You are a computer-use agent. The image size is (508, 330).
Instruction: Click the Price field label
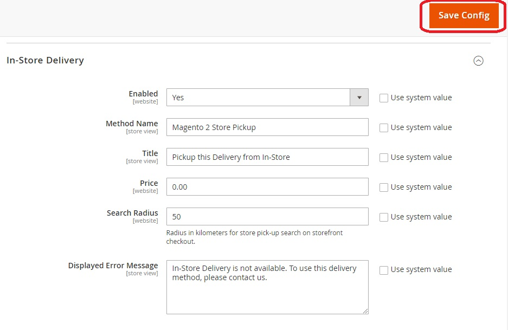[x=149, y=183]
